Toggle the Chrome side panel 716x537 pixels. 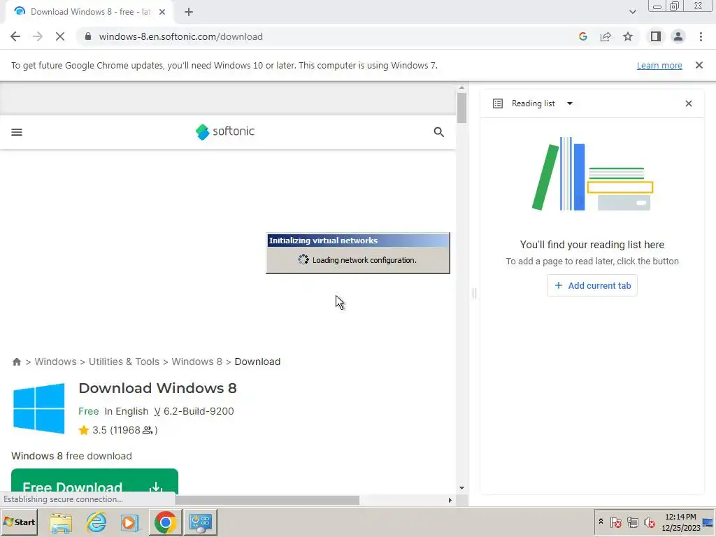(656, 36)
